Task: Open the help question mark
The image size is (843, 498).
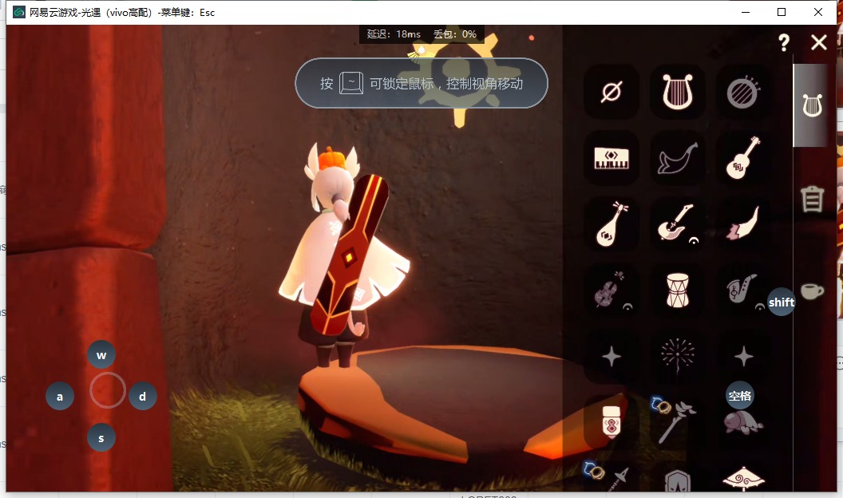Action: [784, 42]
